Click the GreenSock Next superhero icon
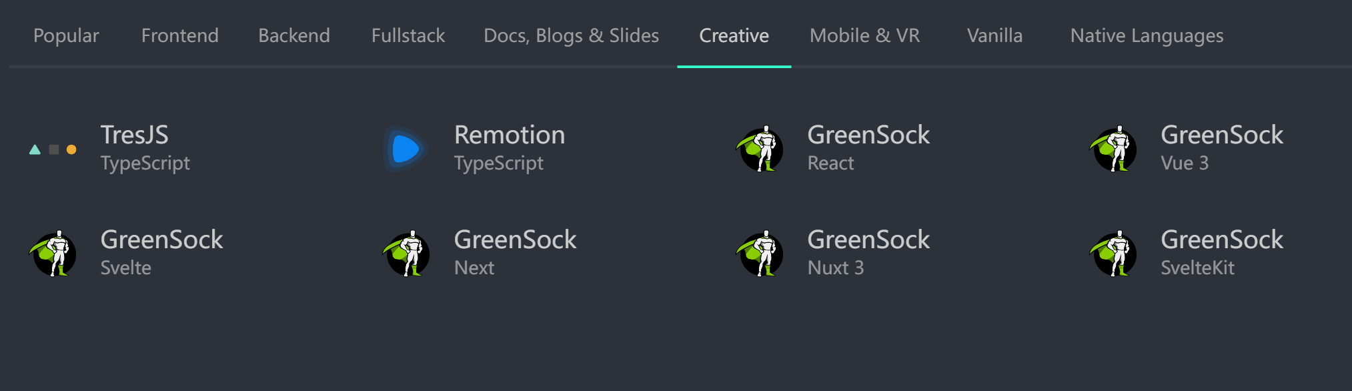 coord(406,254)
